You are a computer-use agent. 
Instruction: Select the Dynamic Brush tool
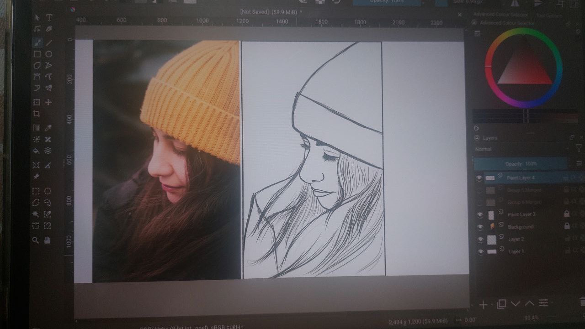[x=37, y=88]
